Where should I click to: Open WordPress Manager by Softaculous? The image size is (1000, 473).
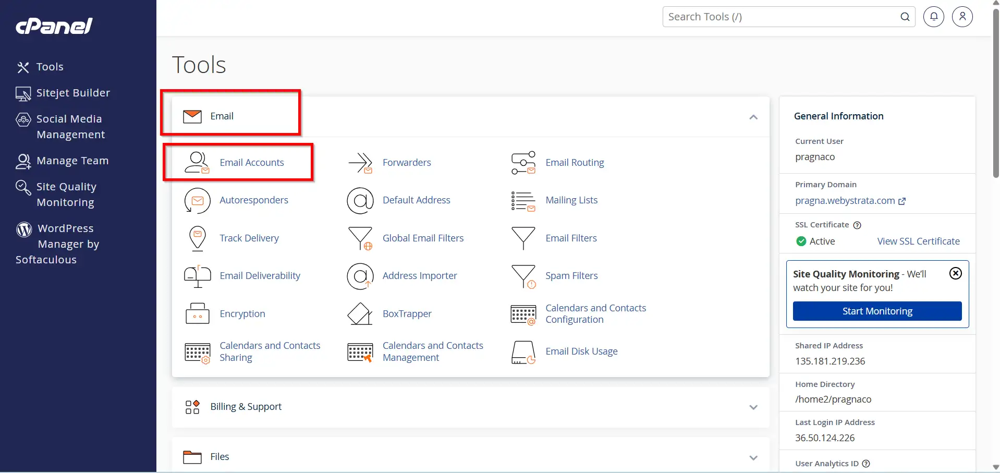coord(57,244)
